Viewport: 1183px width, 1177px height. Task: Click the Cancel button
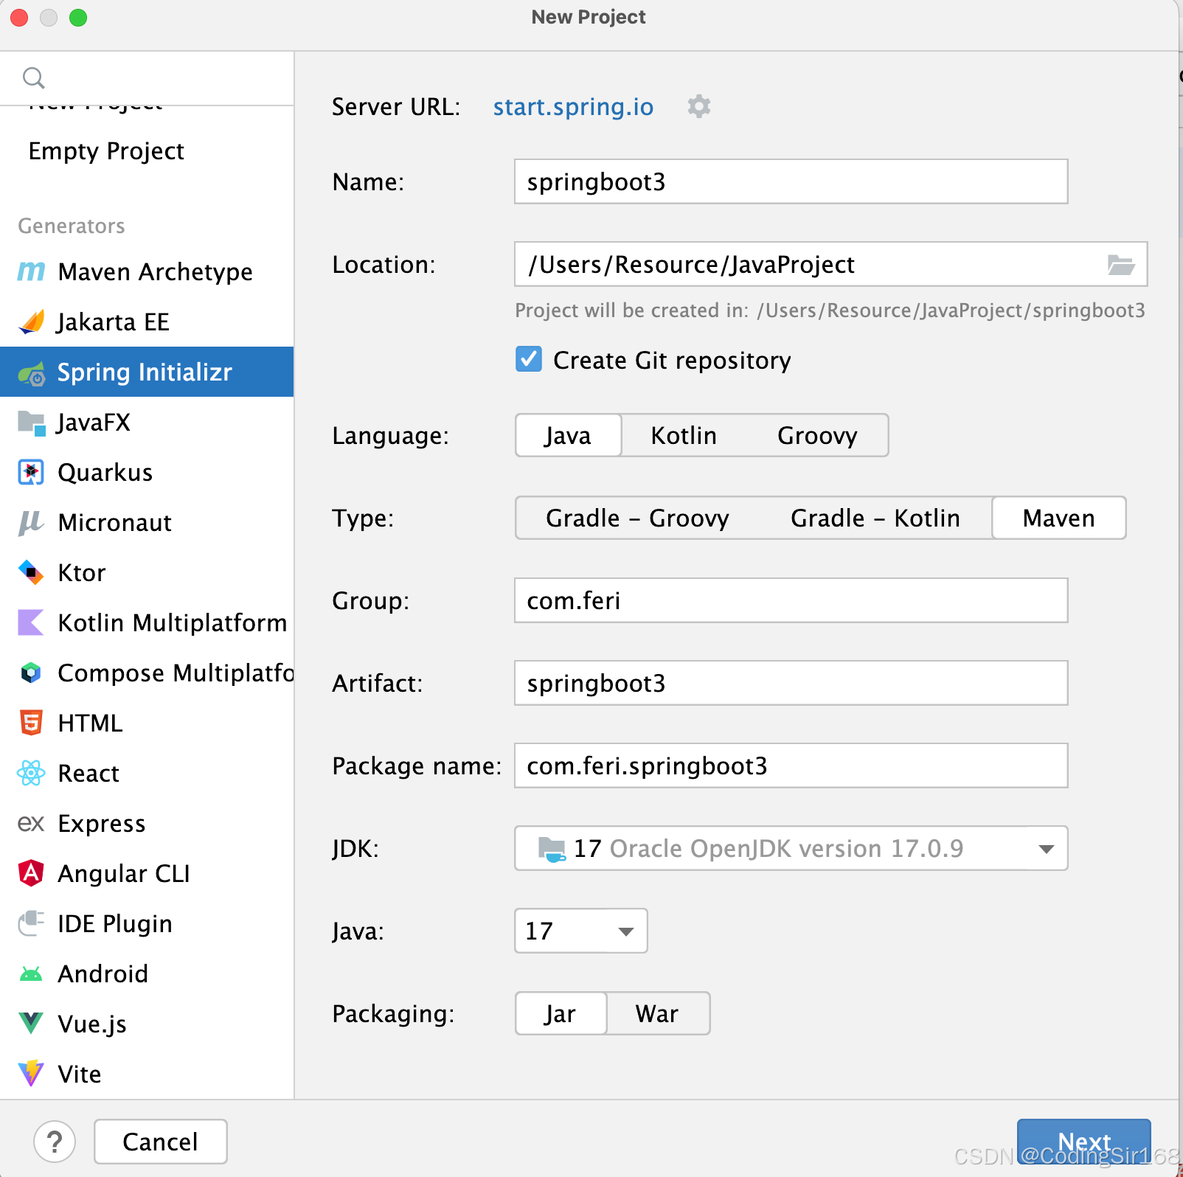coord(161,1142)
